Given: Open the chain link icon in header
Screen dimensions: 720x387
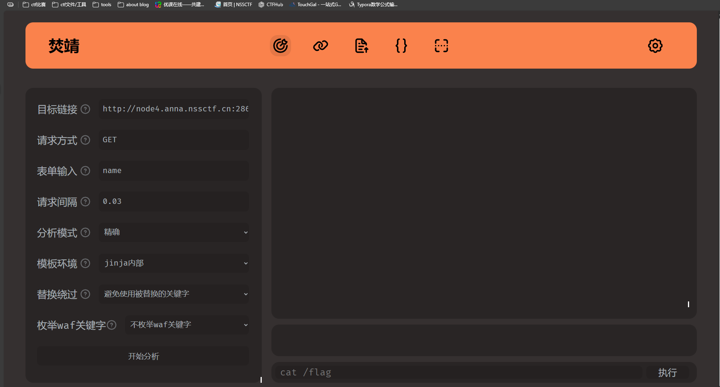Looking at the screenshot, I should pyautogui.click(x=320, y=45).
